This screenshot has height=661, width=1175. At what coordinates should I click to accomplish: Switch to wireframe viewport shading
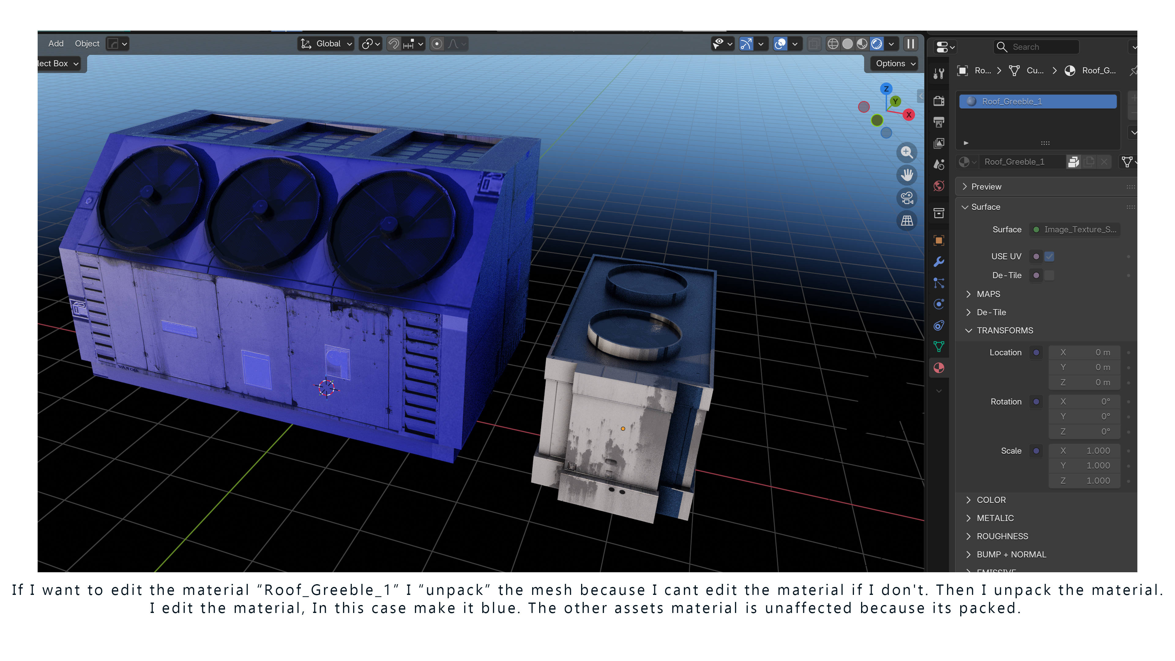(x=833, y=44)
